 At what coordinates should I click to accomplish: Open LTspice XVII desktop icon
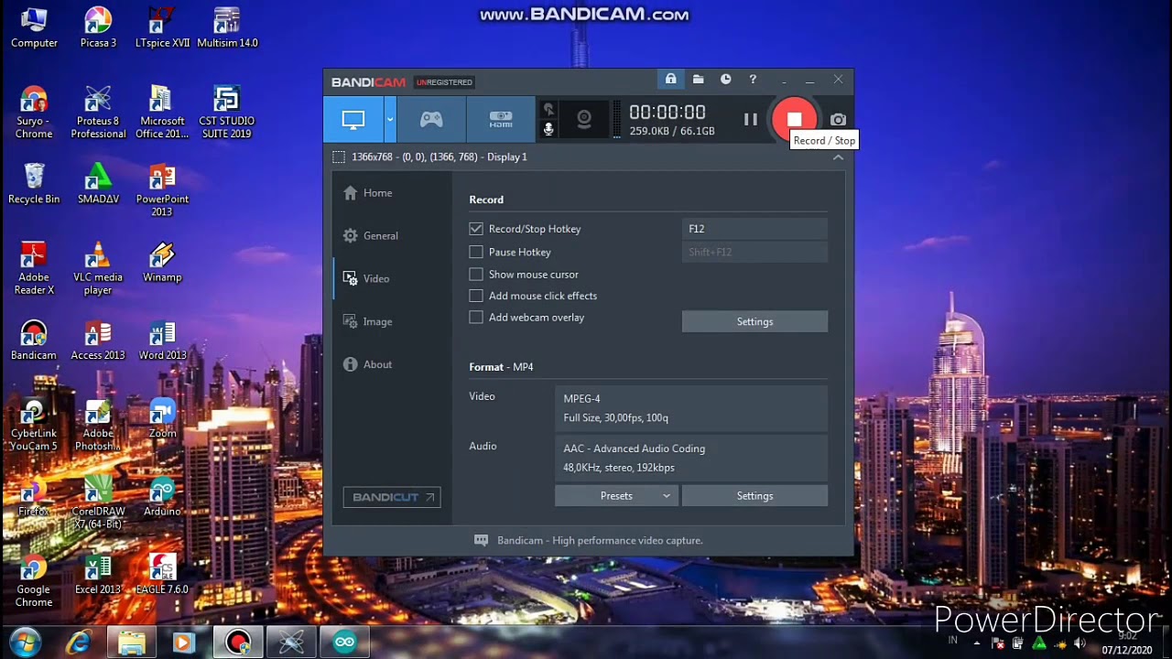pyautogui.click(x=162, y=27)
